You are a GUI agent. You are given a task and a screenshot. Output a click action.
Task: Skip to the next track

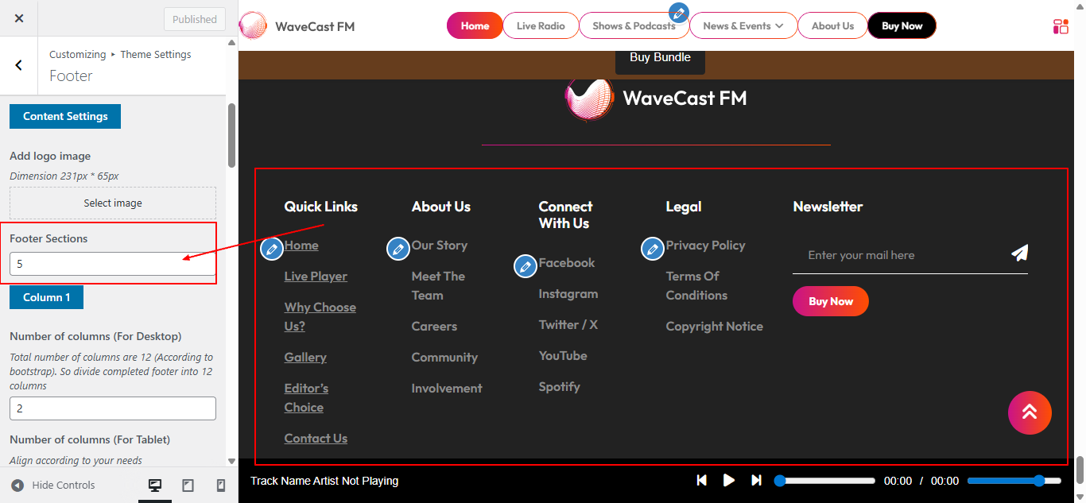click(756, 480)
